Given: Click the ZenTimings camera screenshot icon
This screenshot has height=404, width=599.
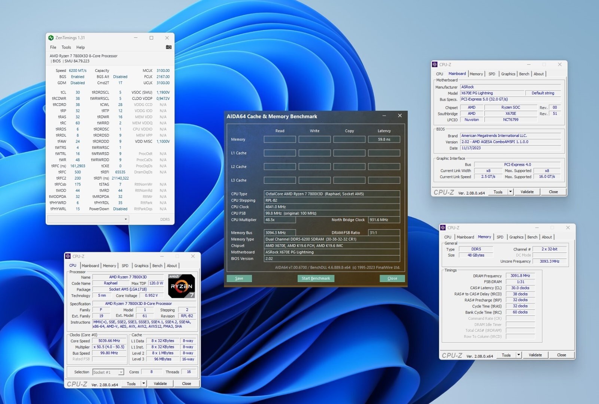Looking at the screenshot, I should click(x=168, y=47).
